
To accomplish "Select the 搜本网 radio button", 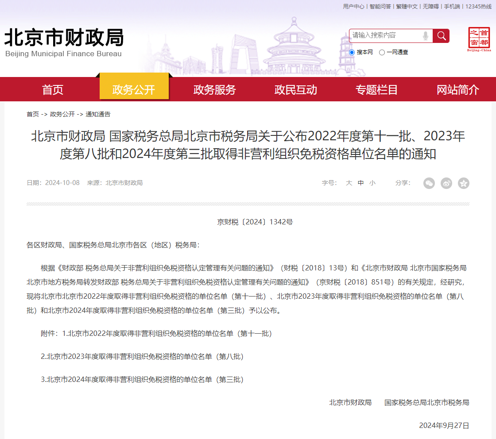I will pyautogui.click(x=352, y=53).
